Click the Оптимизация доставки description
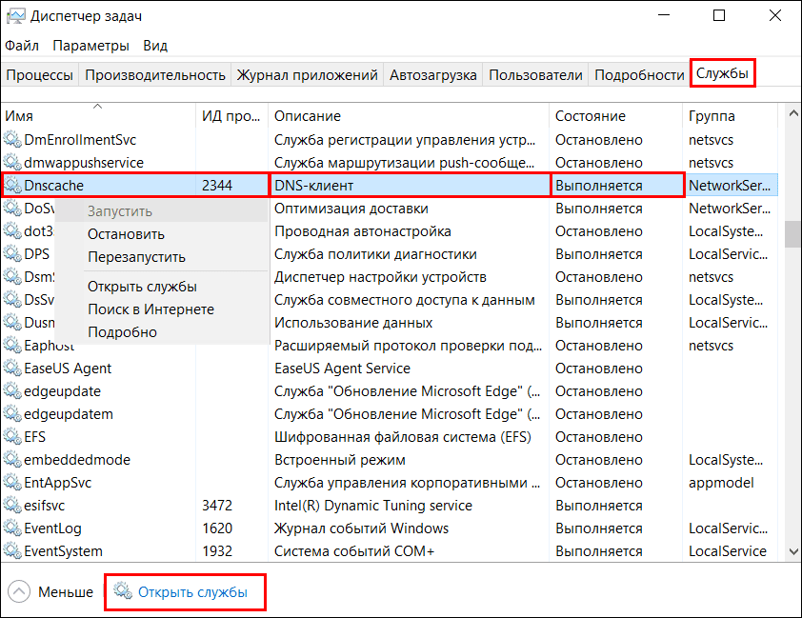The width and height of the screenshot is (802, 618). pyautogui.click(x=351, y=208)
